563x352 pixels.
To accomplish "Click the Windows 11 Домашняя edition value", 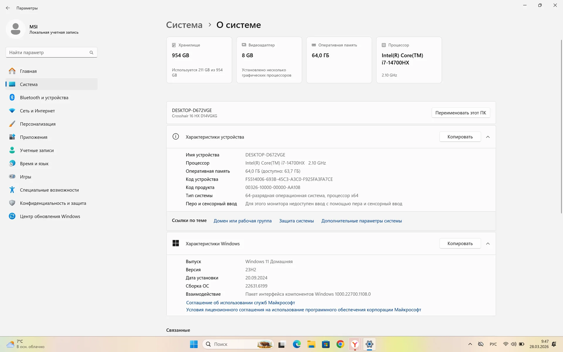I will pos(269,262).
